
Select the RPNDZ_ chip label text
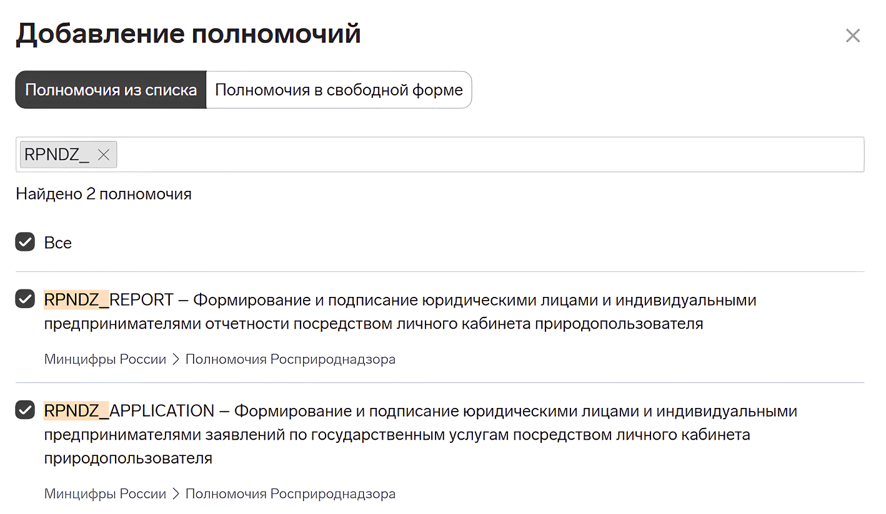(x=57, y=155)
